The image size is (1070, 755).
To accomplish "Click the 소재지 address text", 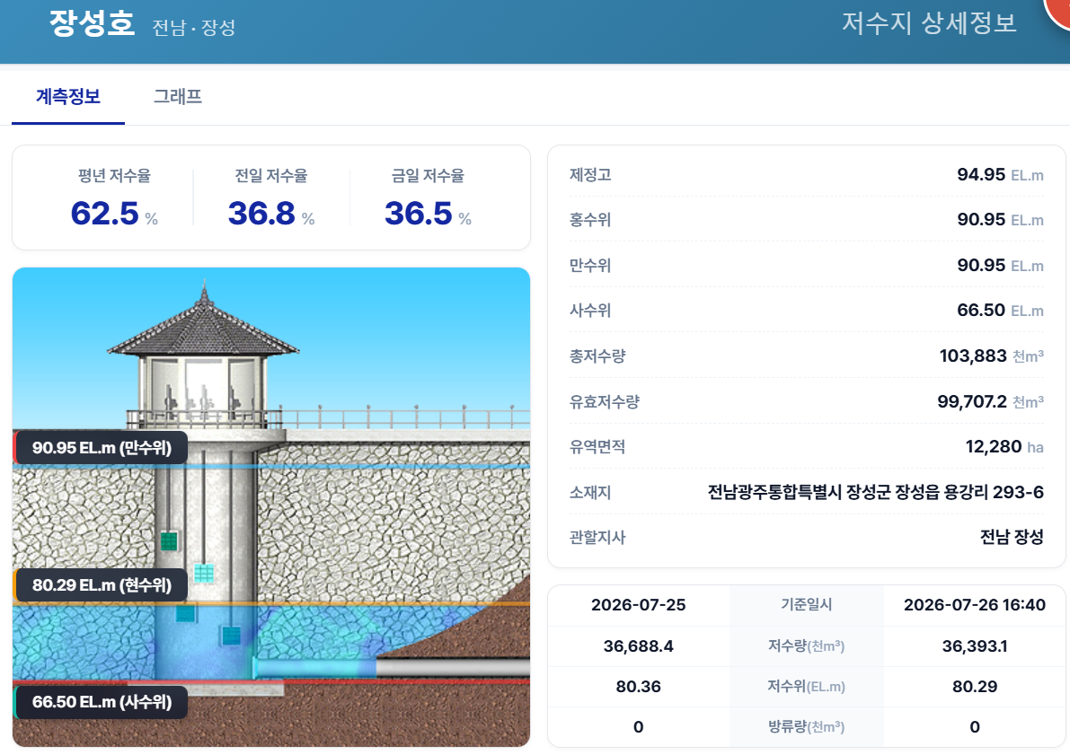I will [876, 492].
